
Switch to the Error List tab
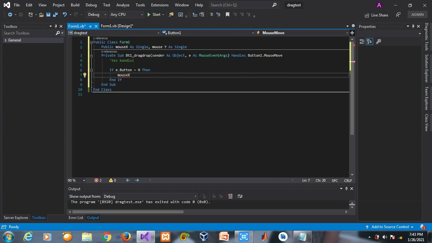coord(76,218)
